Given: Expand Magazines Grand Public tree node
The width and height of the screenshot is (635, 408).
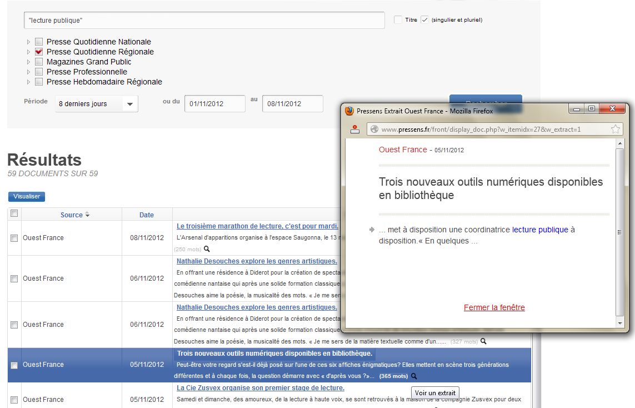Looking at the screenshot, I should click(x=28, y=62).
